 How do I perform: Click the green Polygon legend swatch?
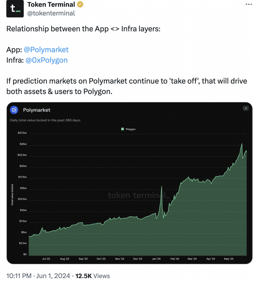[123, 129]
